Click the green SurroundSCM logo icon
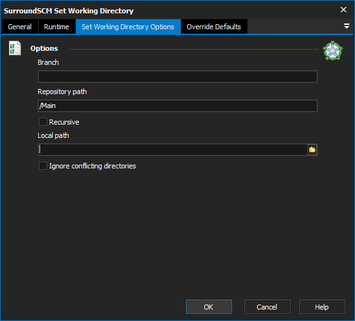355x321 pixels. (333, 51)
